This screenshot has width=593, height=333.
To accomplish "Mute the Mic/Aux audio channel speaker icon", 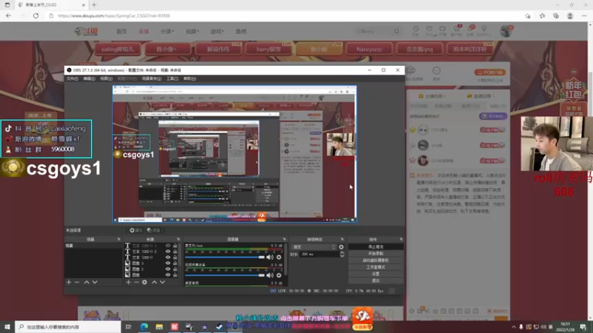I will tap(270, 257).
